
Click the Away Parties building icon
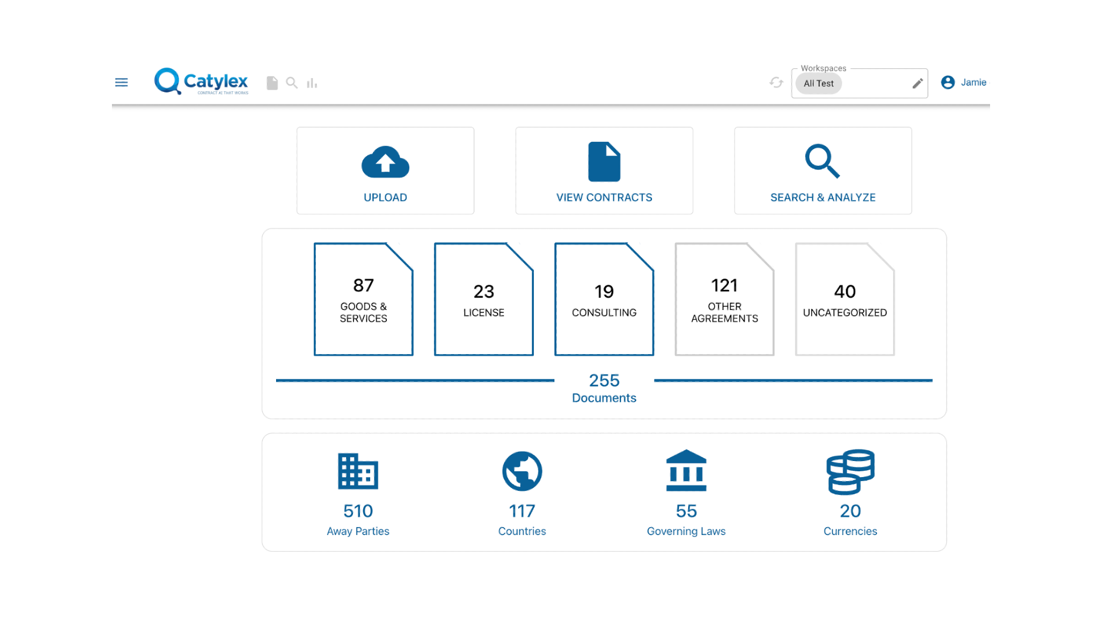click(356, 471)
